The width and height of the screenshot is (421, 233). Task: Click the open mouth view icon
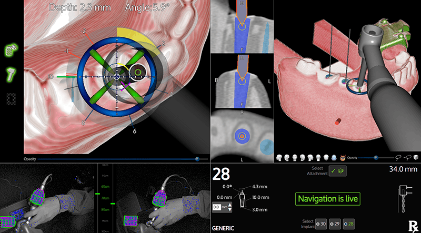[343, 157]
